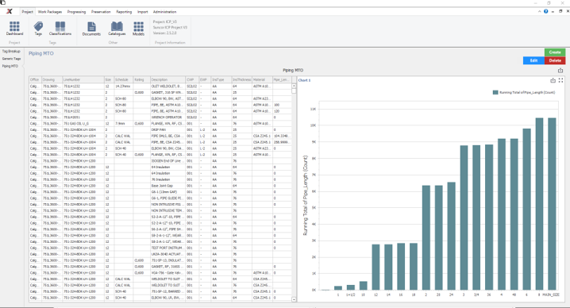Click the table's vertical scrollbar thumb

point(294,91)
